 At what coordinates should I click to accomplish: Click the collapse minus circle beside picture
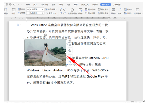[70, 40]
